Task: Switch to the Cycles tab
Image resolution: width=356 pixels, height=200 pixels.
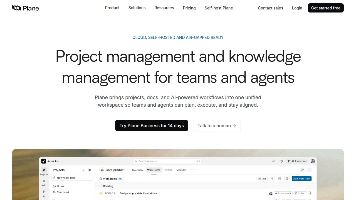Action: (168, 170)
